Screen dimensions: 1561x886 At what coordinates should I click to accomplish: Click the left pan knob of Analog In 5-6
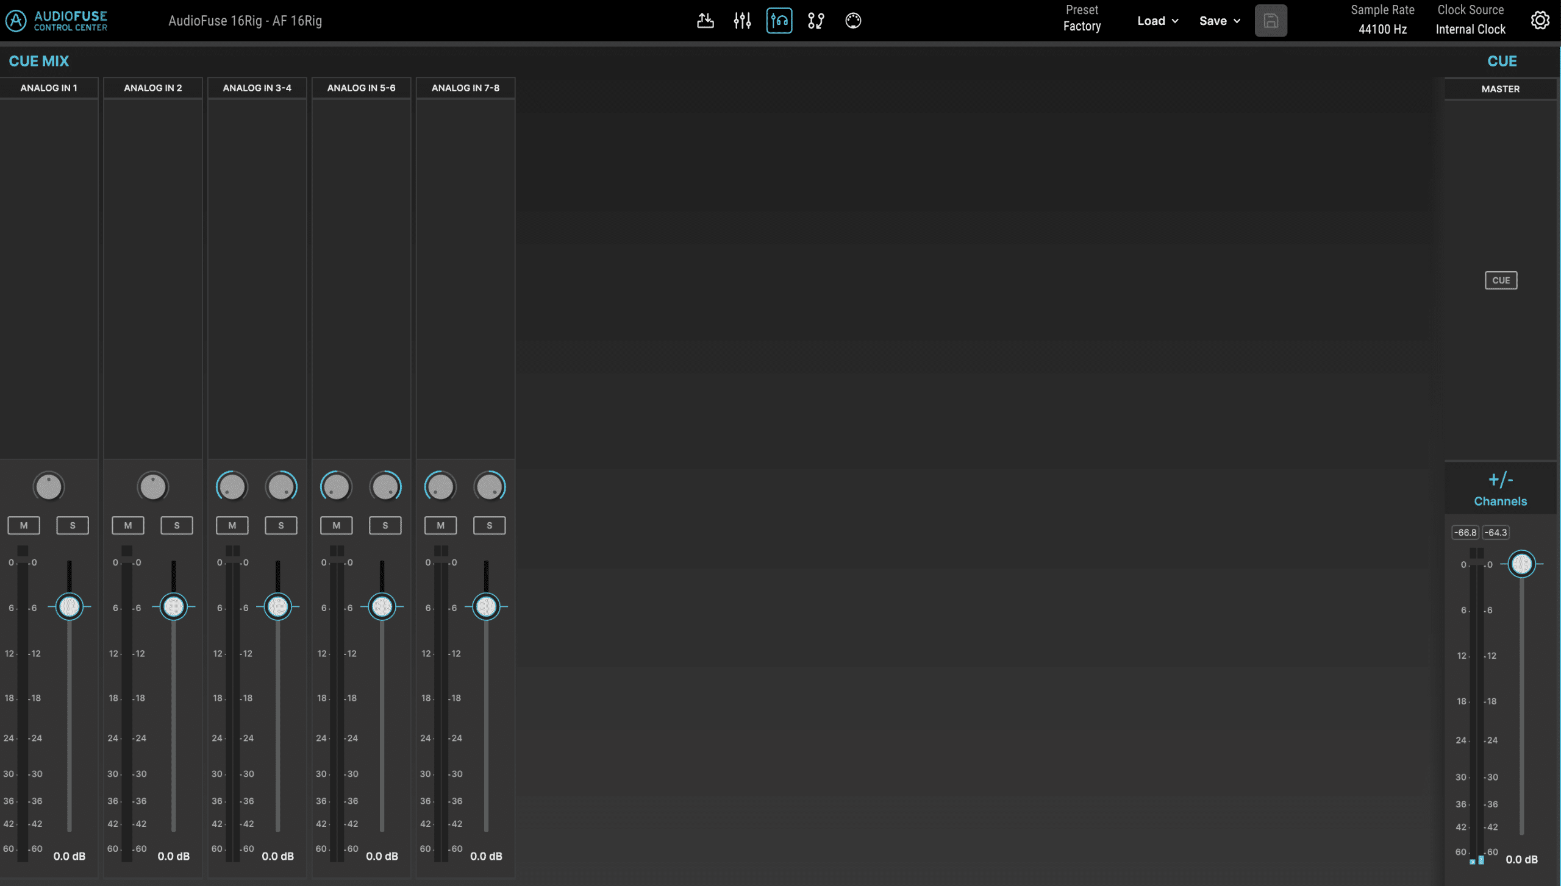tap(336, 487)
